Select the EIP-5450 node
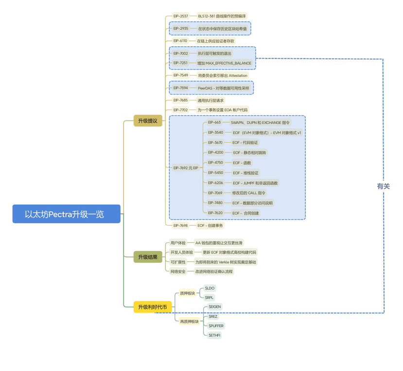Viewport: 403px width, 371px height. pyautogui.click(x=216, y=173)
